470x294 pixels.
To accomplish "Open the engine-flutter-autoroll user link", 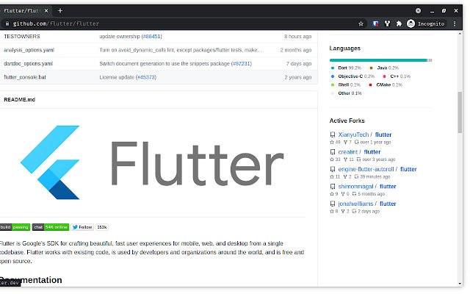I will click(366, 169).
